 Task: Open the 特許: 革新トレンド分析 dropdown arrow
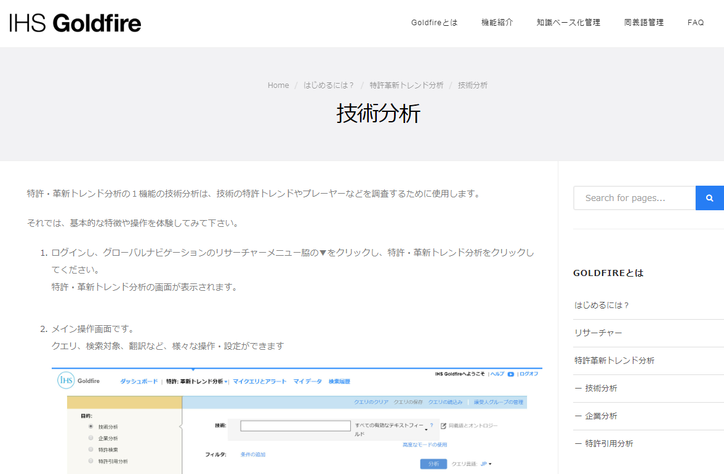point(226,382)
